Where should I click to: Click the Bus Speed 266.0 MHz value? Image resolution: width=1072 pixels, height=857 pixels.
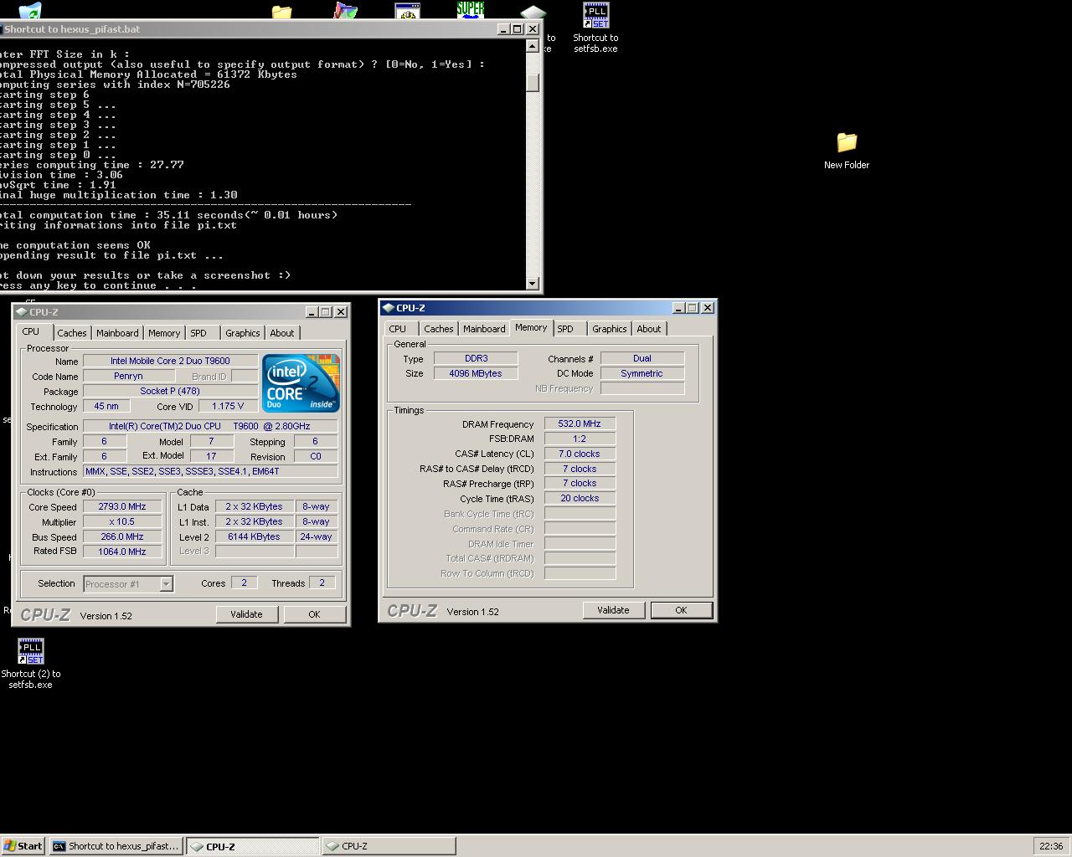tap(122, 536)
